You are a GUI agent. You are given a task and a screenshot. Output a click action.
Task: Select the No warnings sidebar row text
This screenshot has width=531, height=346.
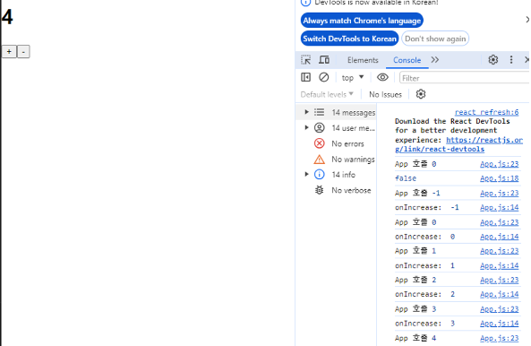353,160
